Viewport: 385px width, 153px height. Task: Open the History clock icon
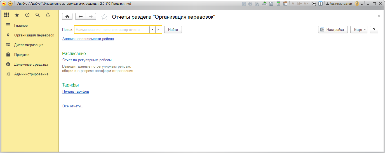(x=27, y=15)
